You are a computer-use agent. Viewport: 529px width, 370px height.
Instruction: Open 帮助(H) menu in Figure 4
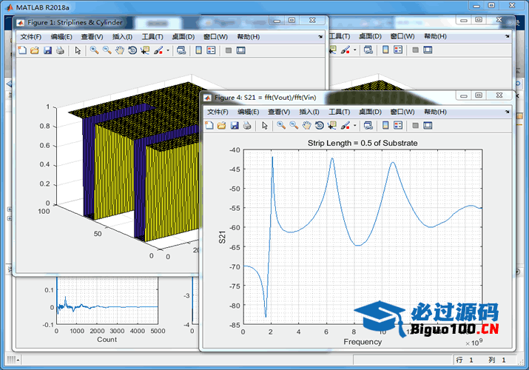[435, 112]
